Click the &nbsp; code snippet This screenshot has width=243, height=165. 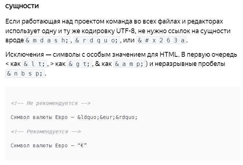25,74
